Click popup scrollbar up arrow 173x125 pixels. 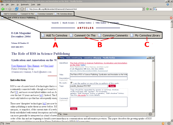pos(153,60)
